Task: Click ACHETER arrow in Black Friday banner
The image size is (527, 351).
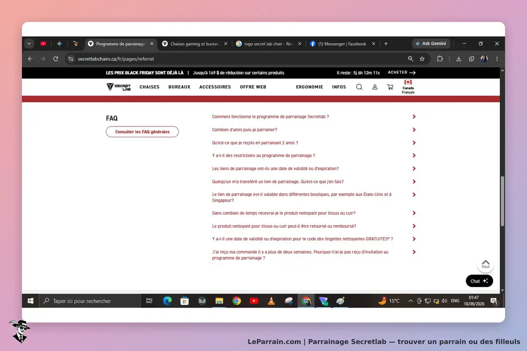Action: [402, 72]
